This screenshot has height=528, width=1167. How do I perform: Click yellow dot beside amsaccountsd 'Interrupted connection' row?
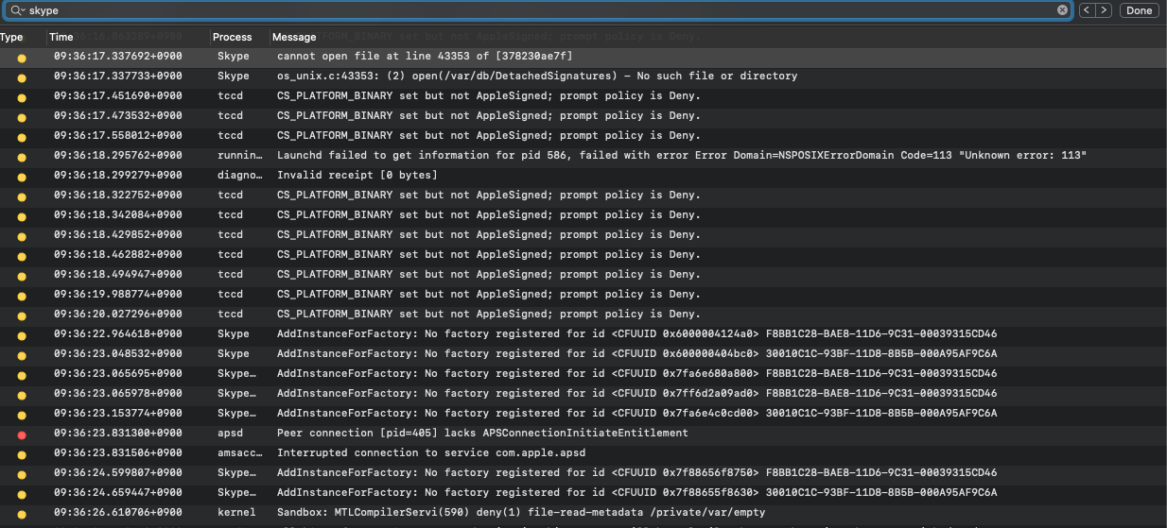click(22, 453)
